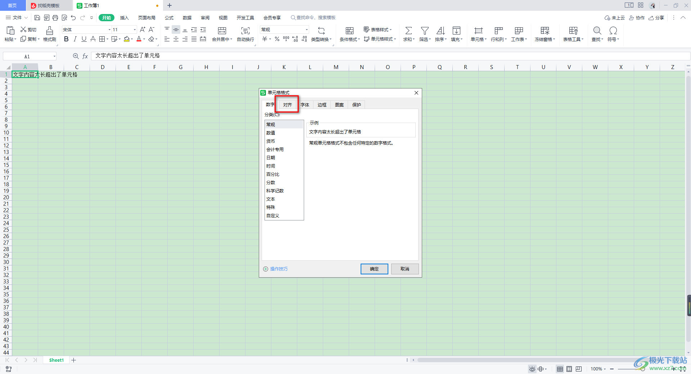Expand the Sort (排序) dropdown
Viewport: 691px width, 374px height.
pos(446,40)
